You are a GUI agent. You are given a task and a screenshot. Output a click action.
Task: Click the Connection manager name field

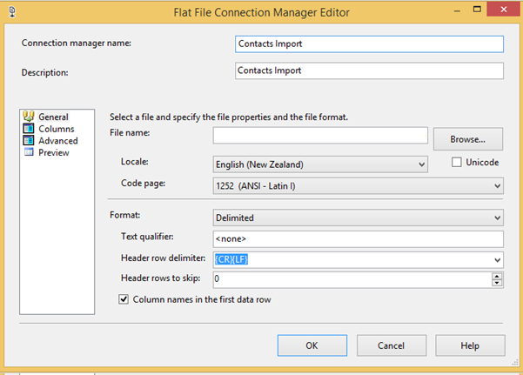(369, 44)
